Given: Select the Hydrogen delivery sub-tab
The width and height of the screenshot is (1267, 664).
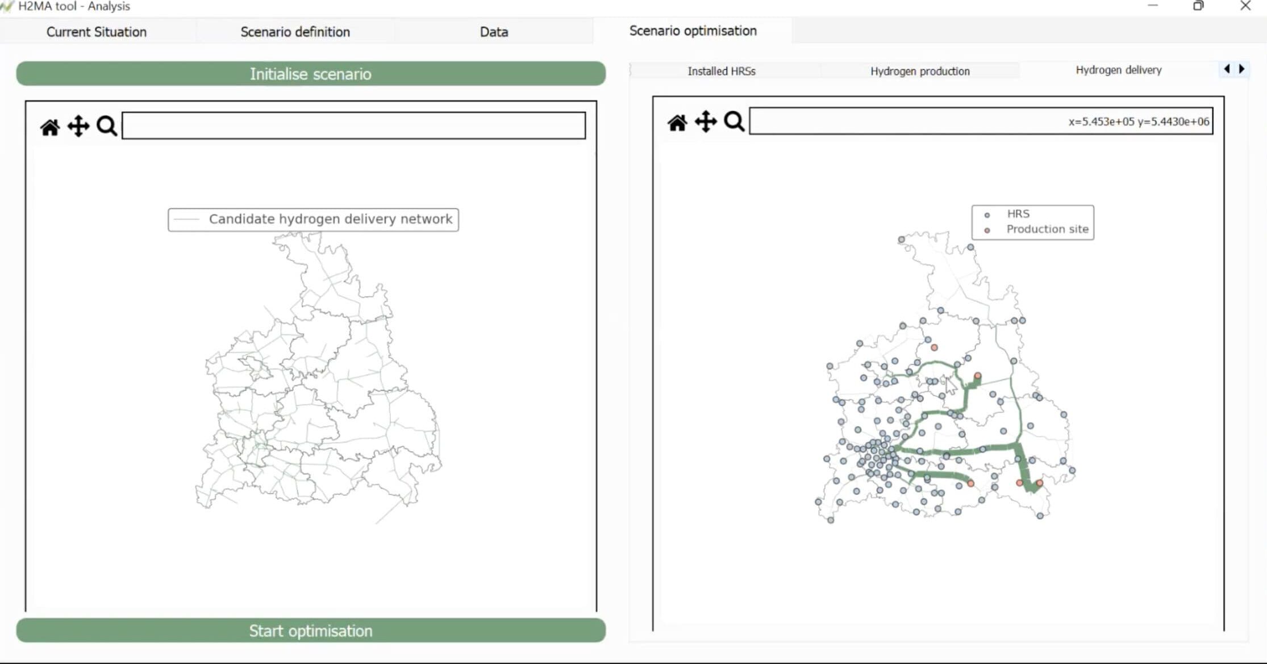Looking at the screenshot, I should click(x=1118, y=70).
